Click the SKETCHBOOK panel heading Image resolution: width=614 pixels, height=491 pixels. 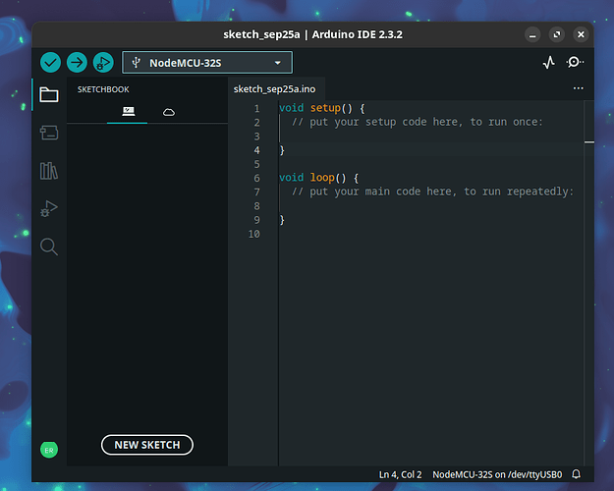[x=103, y=89]
